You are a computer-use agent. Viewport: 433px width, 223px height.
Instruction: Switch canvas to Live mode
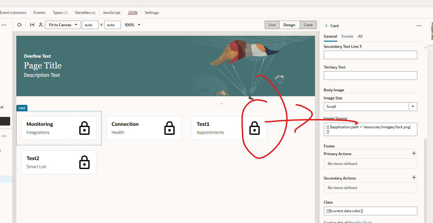click(x=272, y=25)
